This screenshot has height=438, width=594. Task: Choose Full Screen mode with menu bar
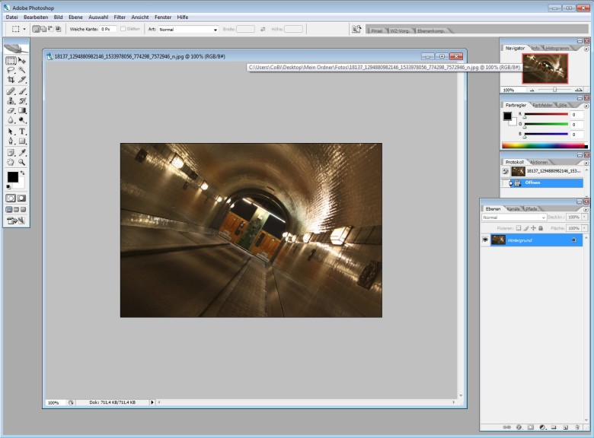tap(16, 210)
